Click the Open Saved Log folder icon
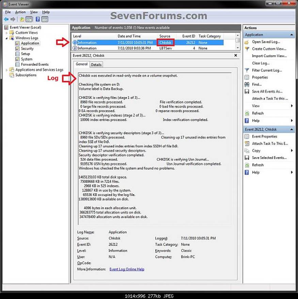 click(247, 42)
